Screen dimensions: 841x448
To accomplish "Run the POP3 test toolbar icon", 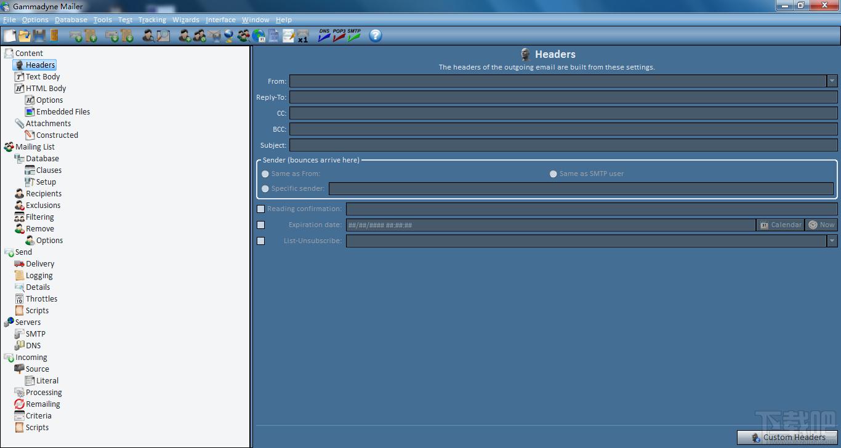I will tap(339, 36).
